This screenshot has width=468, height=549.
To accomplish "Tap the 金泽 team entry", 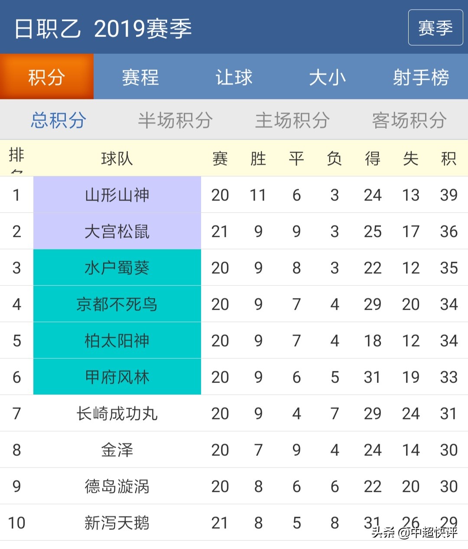I will 117,450.
